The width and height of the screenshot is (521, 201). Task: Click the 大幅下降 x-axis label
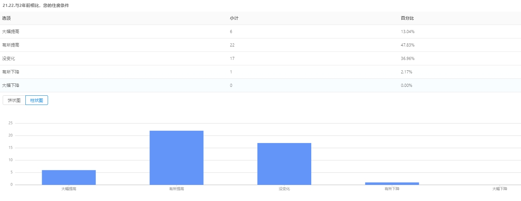coord(499,189)
